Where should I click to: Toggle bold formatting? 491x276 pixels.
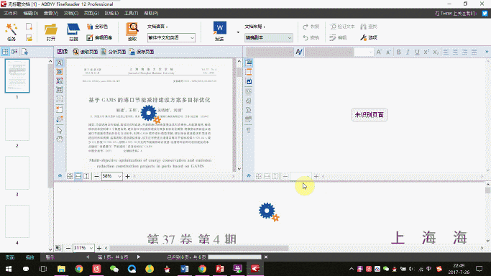[x=399, y=52]
